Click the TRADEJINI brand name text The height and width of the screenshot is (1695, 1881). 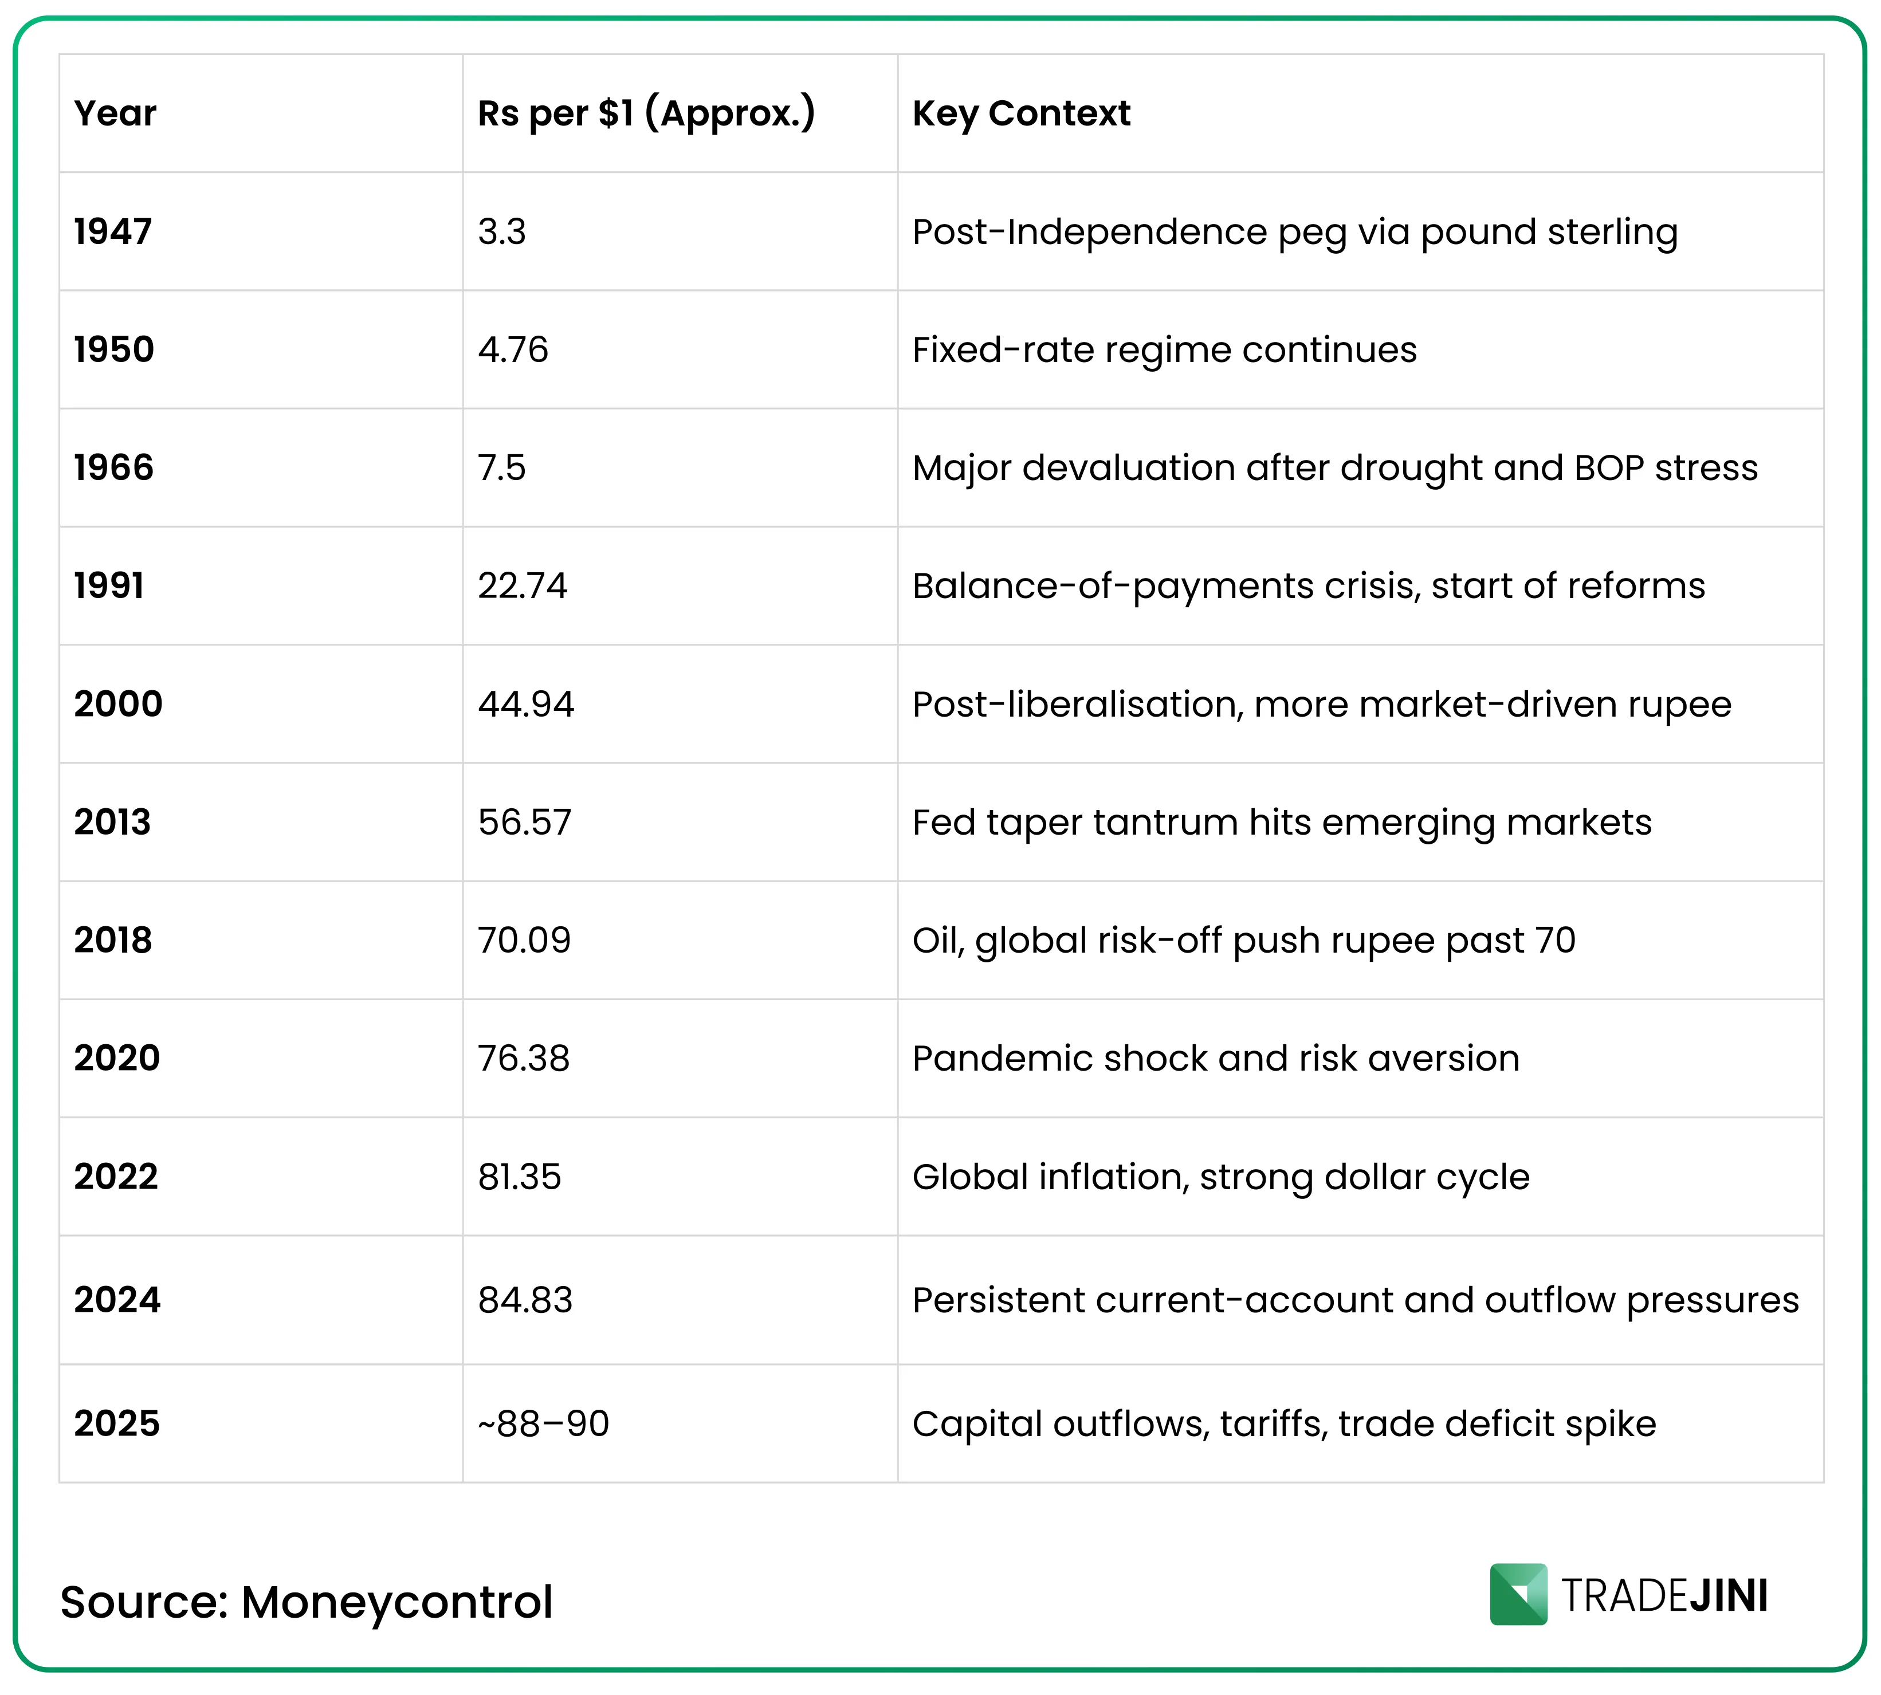1664,1596
